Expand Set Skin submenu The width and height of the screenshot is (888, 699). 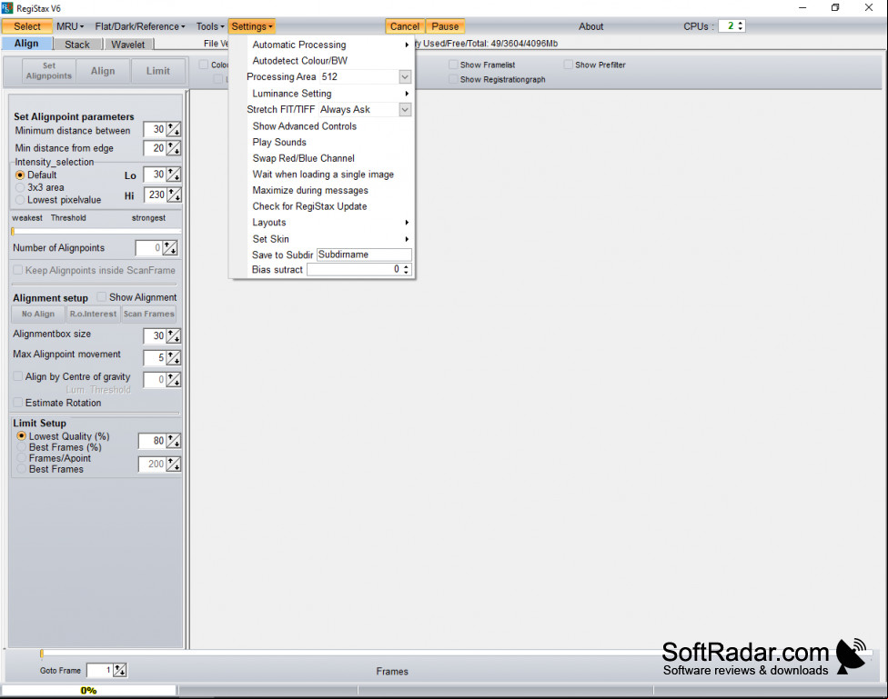point(407,239)
